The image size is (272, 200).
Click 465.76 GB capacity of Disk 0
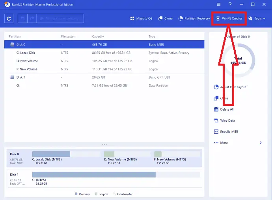tap(99, 45)
